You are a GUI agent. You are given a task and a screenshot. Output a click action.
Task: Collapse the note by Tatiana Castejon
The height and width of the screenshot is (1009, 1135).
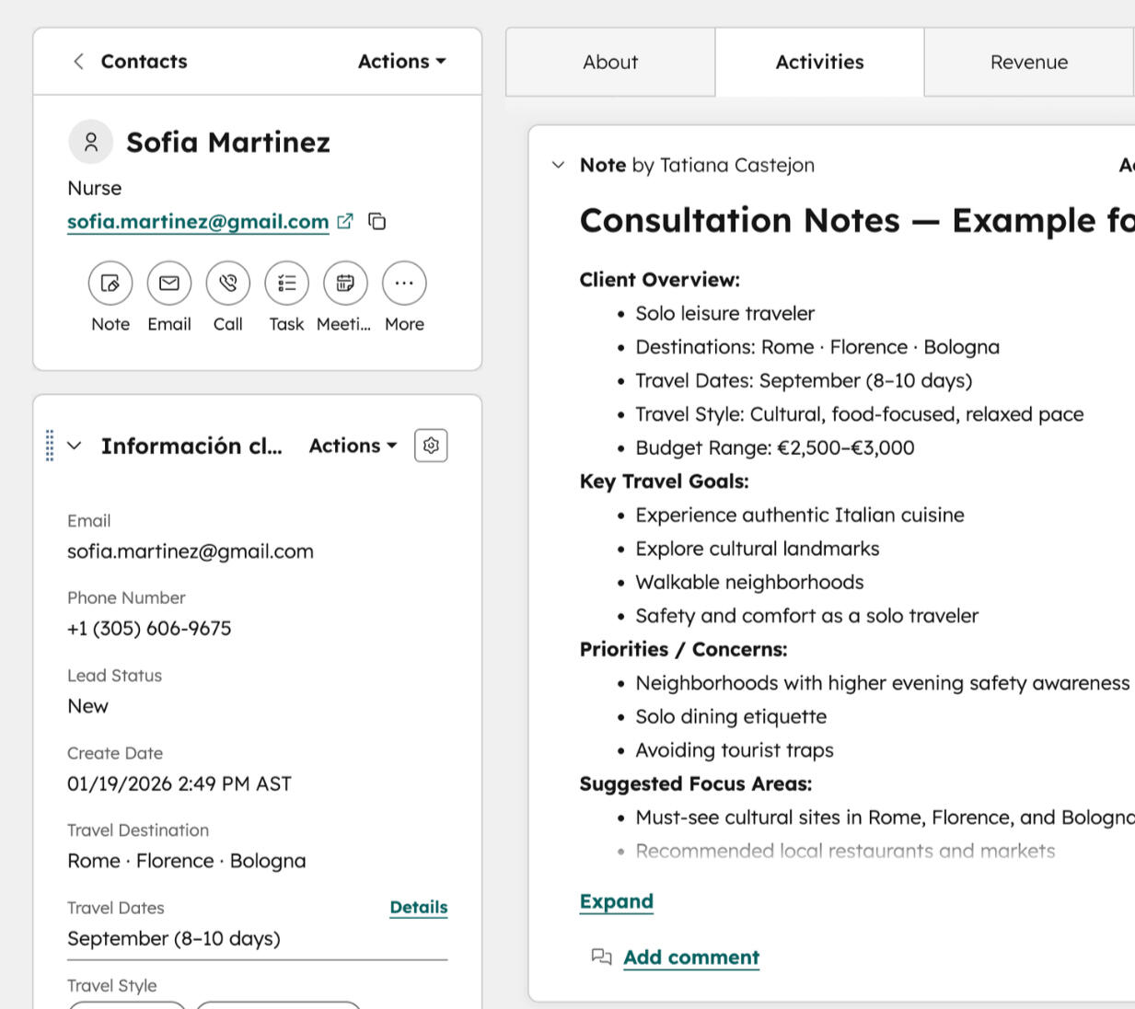[x=558, y=166]
